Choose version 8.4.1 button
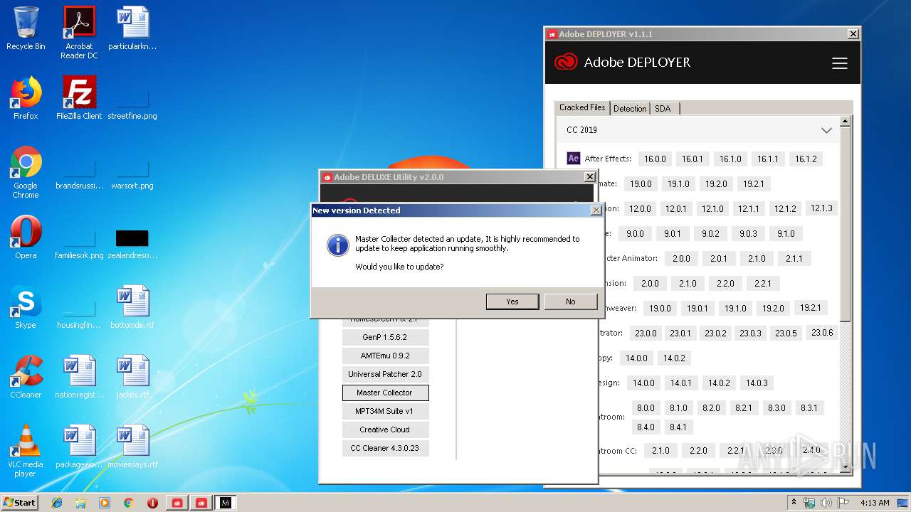 tap(678, 427)
